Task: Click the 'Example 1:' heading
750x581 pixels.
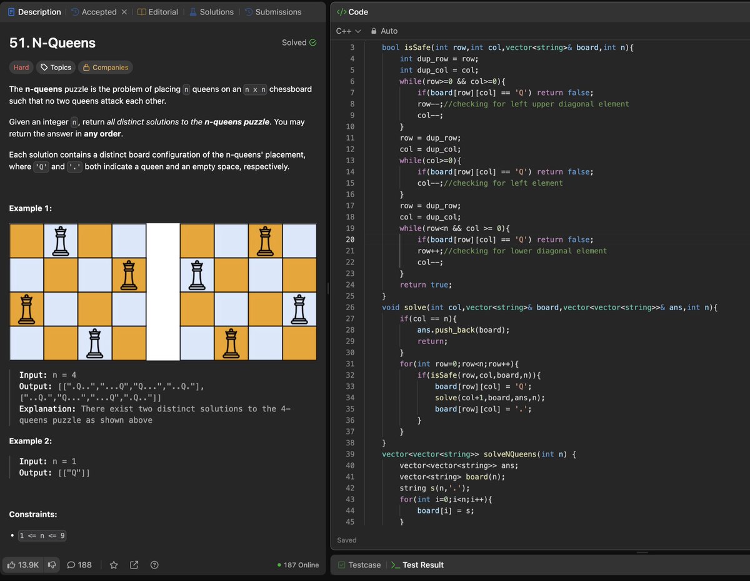Action: pos(31,208)
